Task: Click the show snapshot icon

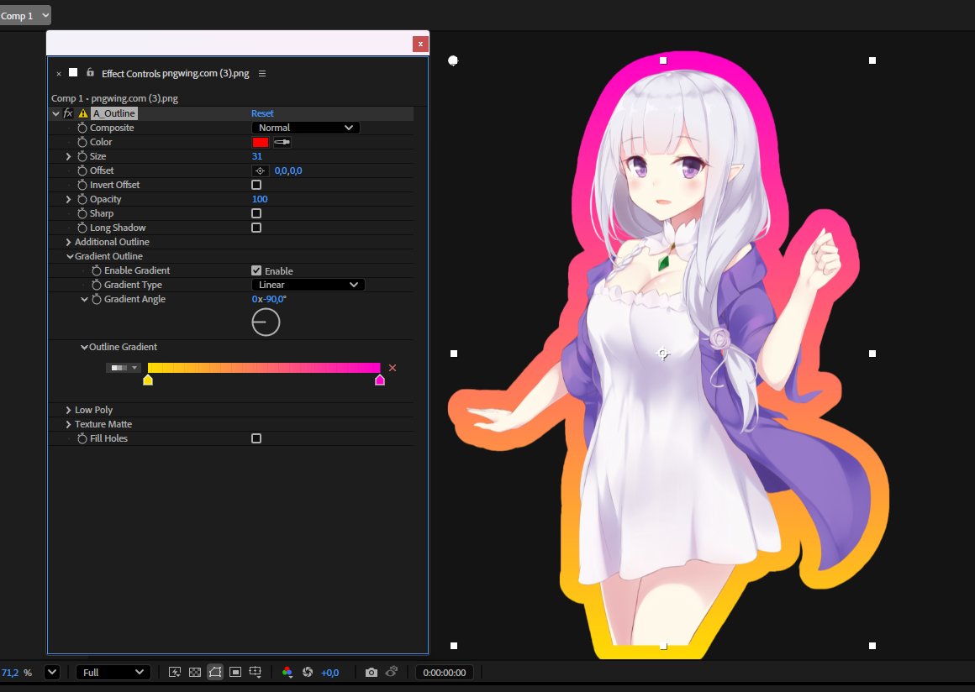Action: pos(392,672)
